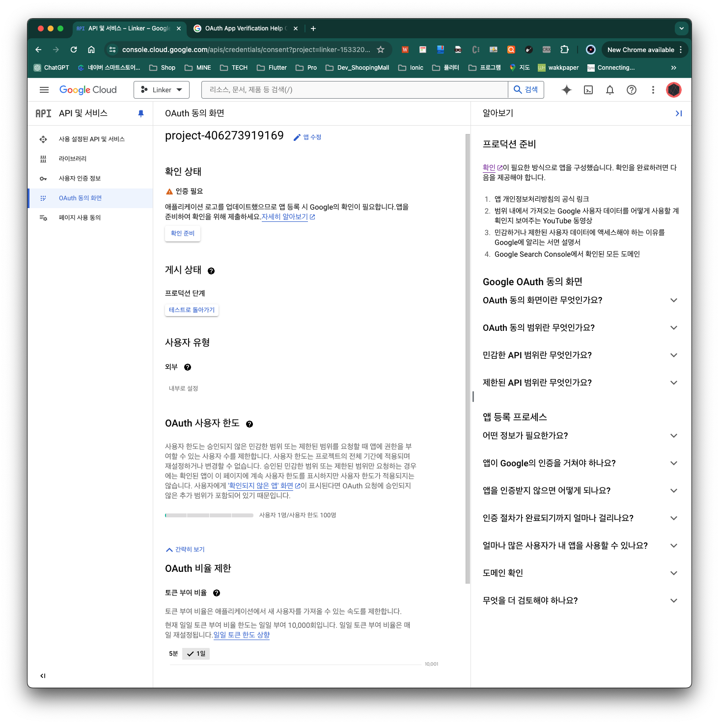Click help icon next to 게시 상태
The height and width of the screenshot is (724, 719).
(x=211, y=271)
